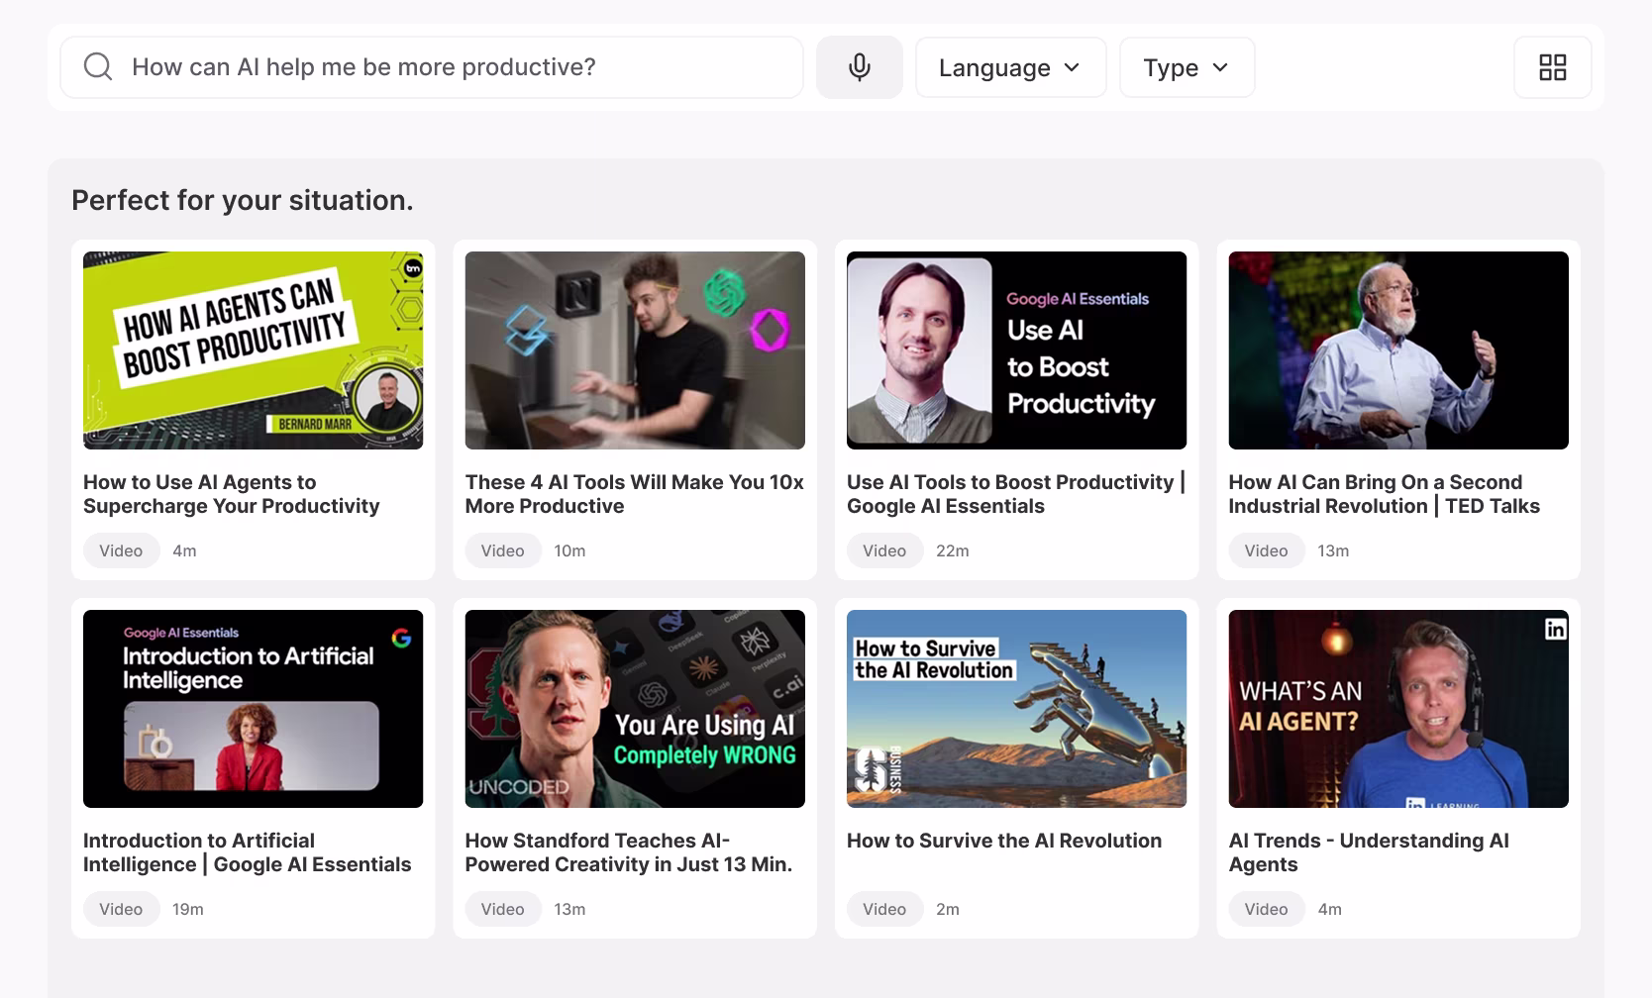Screen dimensions: 1652x998
Task: Open 'How to Survive the AI Revolution' title text
Action: tap(1004, 841)
